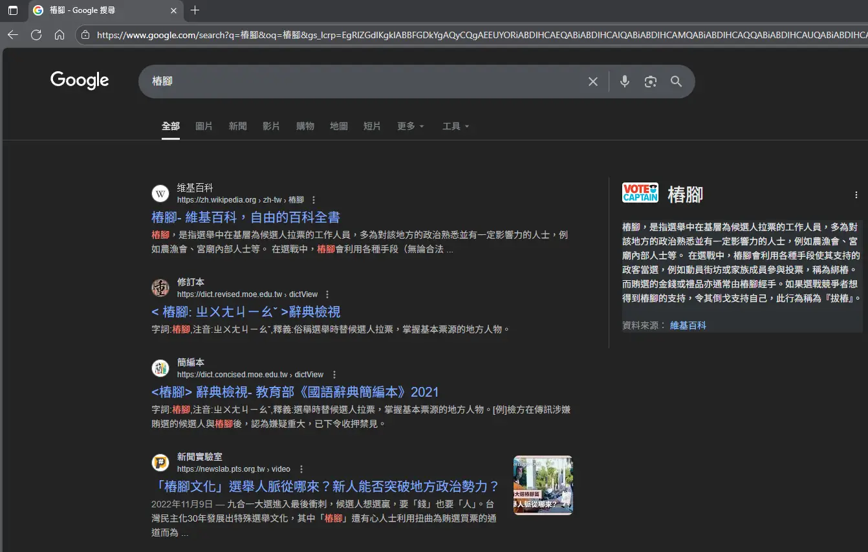868x552 pixels.
Task: Switch to the 影片 tab
Action: 272,126
